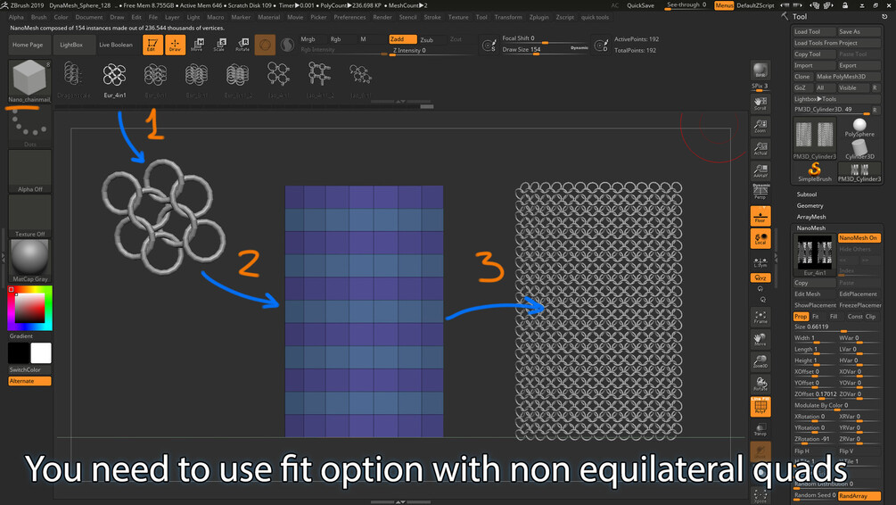The image size is (896, 505).
Task: Open the Preferences menu
Action: [349, 17]
